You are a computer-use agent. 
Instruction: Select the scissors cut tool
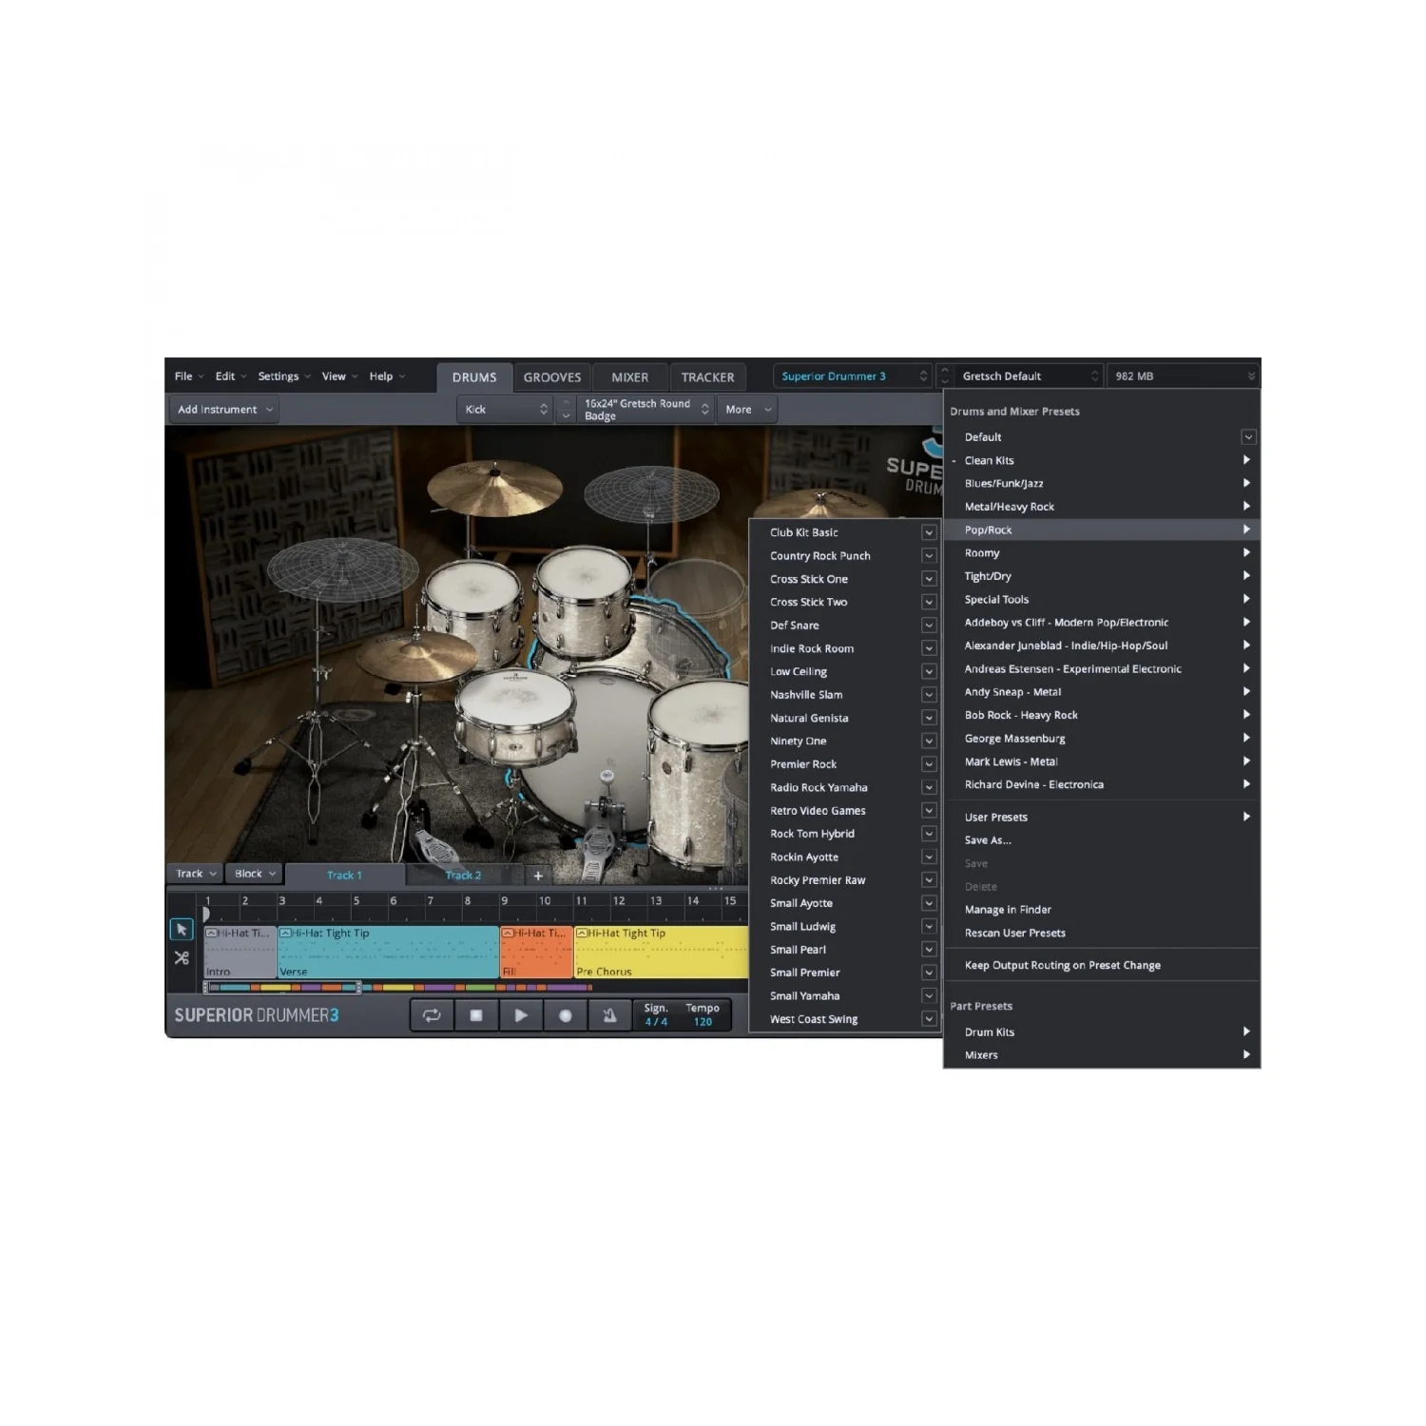182,958
